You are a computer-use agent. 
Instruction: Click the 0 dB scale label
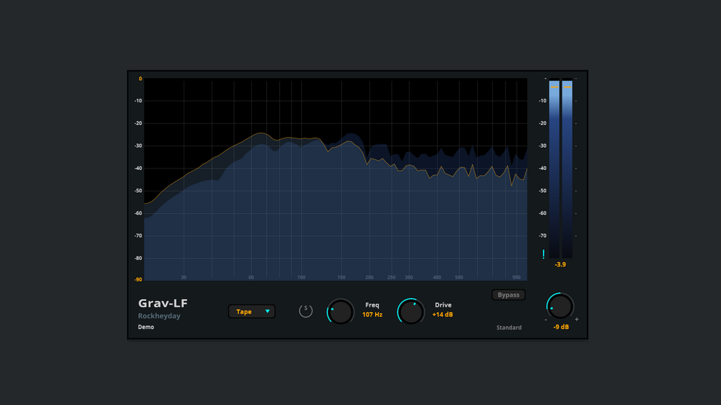(x=140, y=79)
